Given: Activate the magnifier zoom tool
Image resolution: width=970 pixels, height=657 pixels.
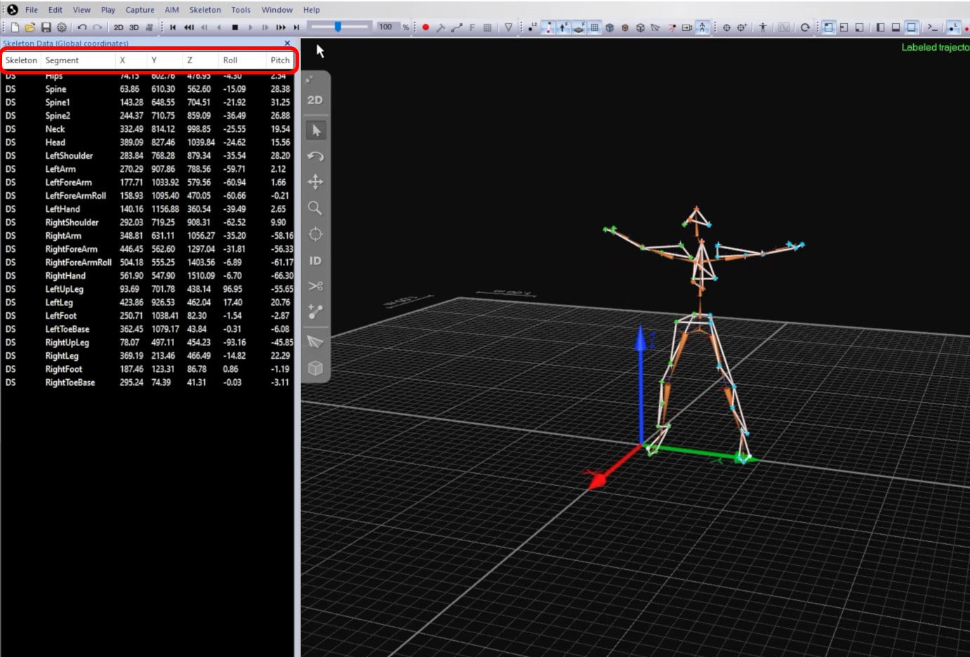Looking at the screenshot, I should tap(315, 208).
